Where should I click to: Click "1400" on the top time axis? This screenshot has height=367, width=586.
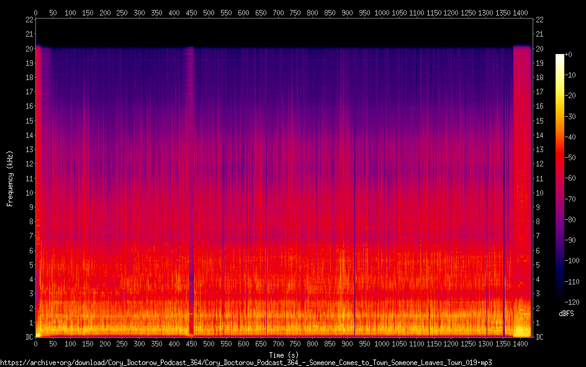[520, 13]
